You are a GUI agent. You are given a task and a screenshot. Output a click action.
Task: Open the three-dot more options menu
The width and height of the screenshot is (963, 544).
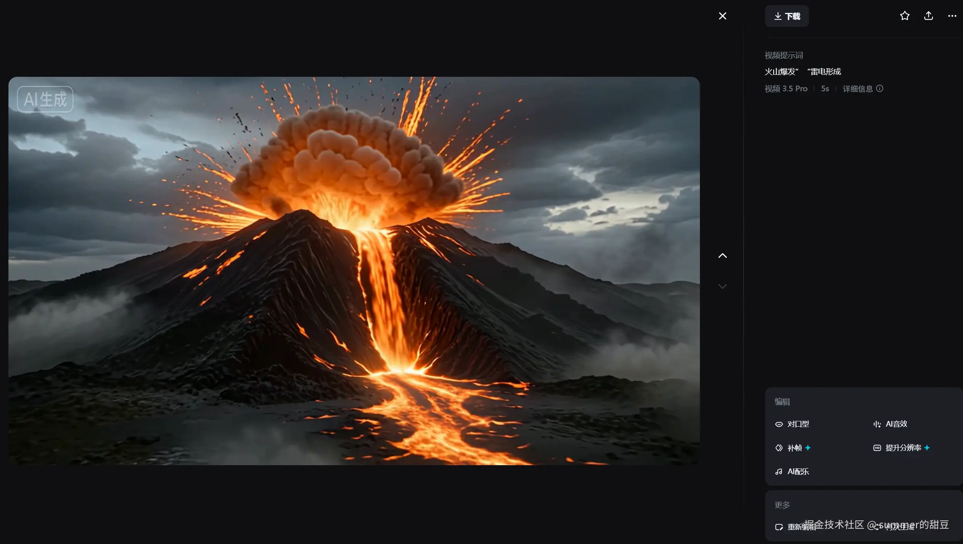[952, 16]
